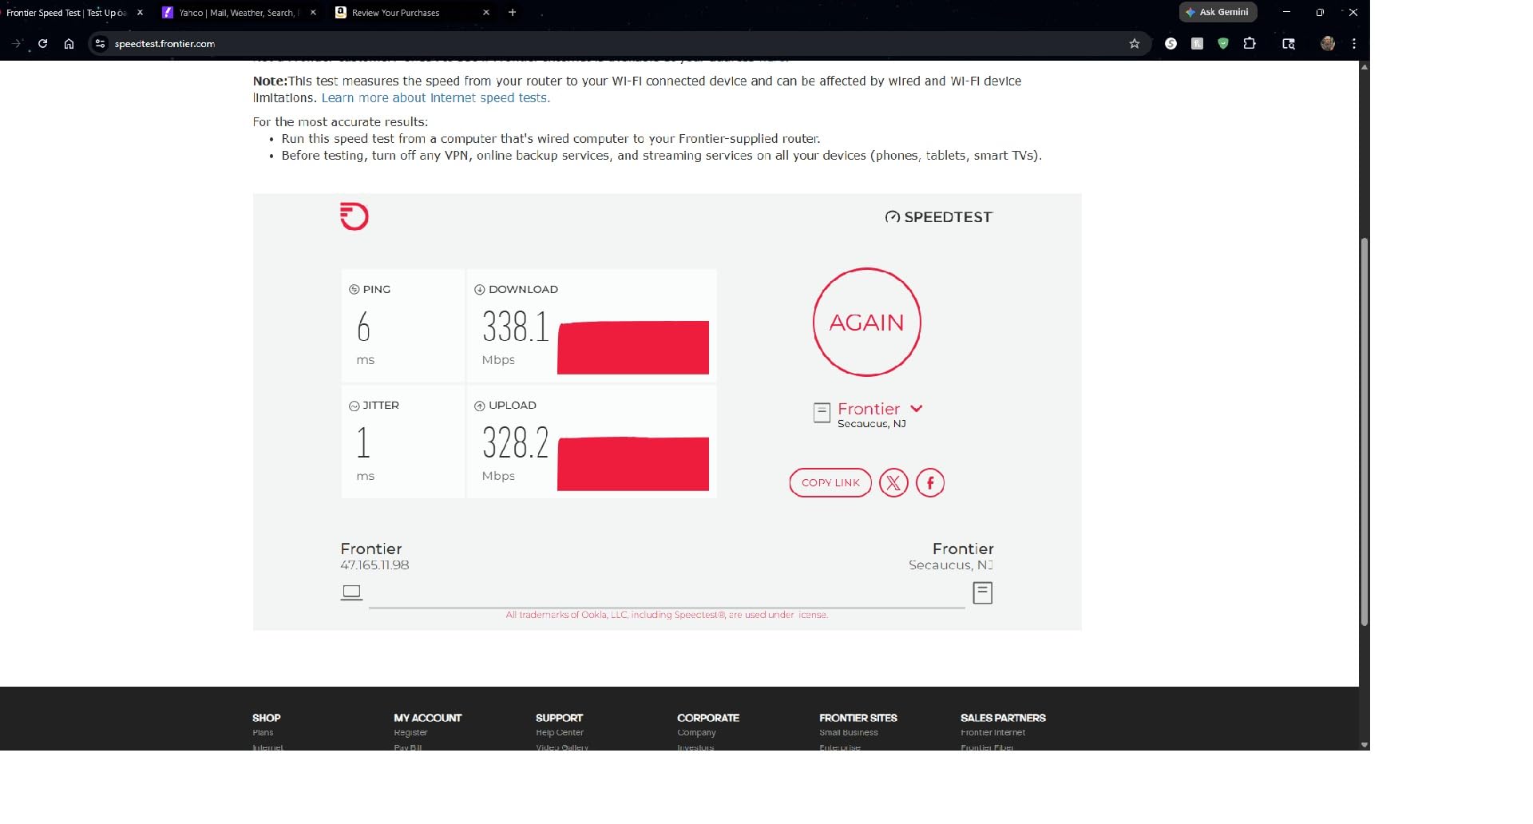The width and height of the screenshot is (1533, 824).
Task: Click the ping gauge icon
Action: (355, 290)
